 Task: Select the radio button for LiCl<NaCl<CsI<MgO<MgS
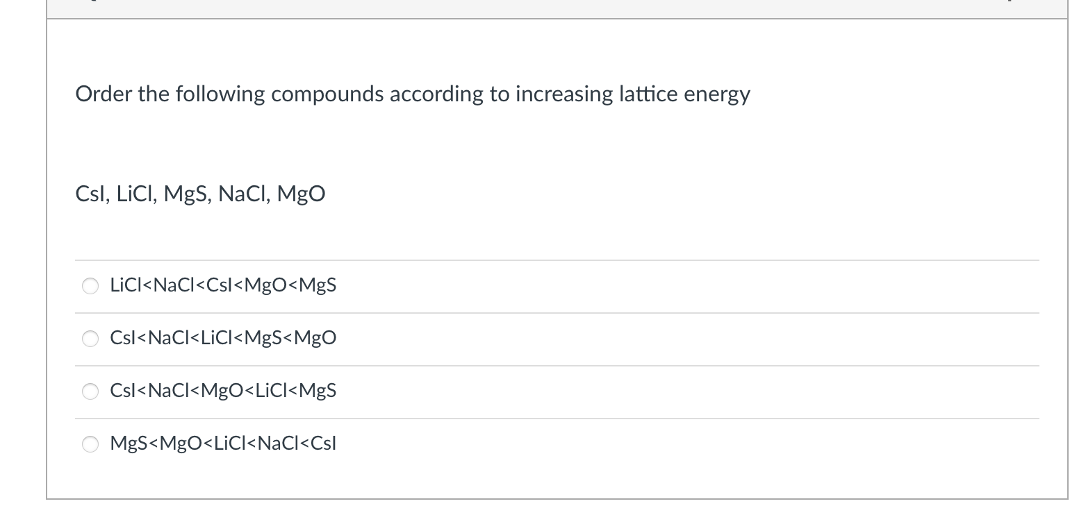click(x=90, y=285)
